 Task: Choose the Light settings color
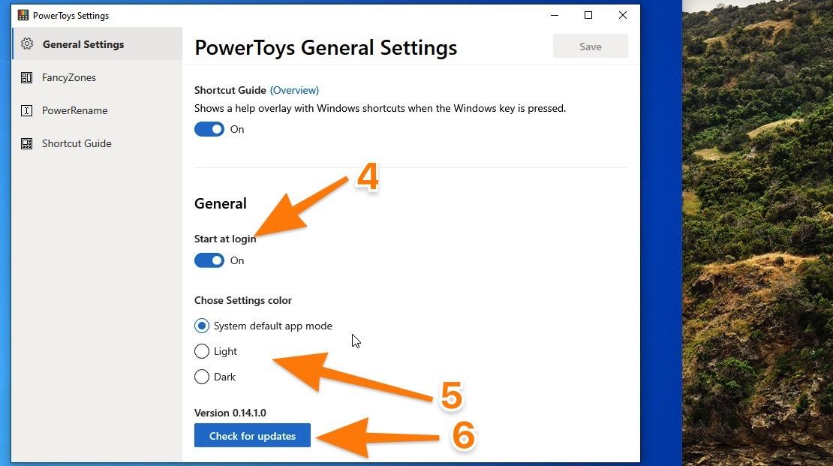pyautogui.click(x=202, y=351)
